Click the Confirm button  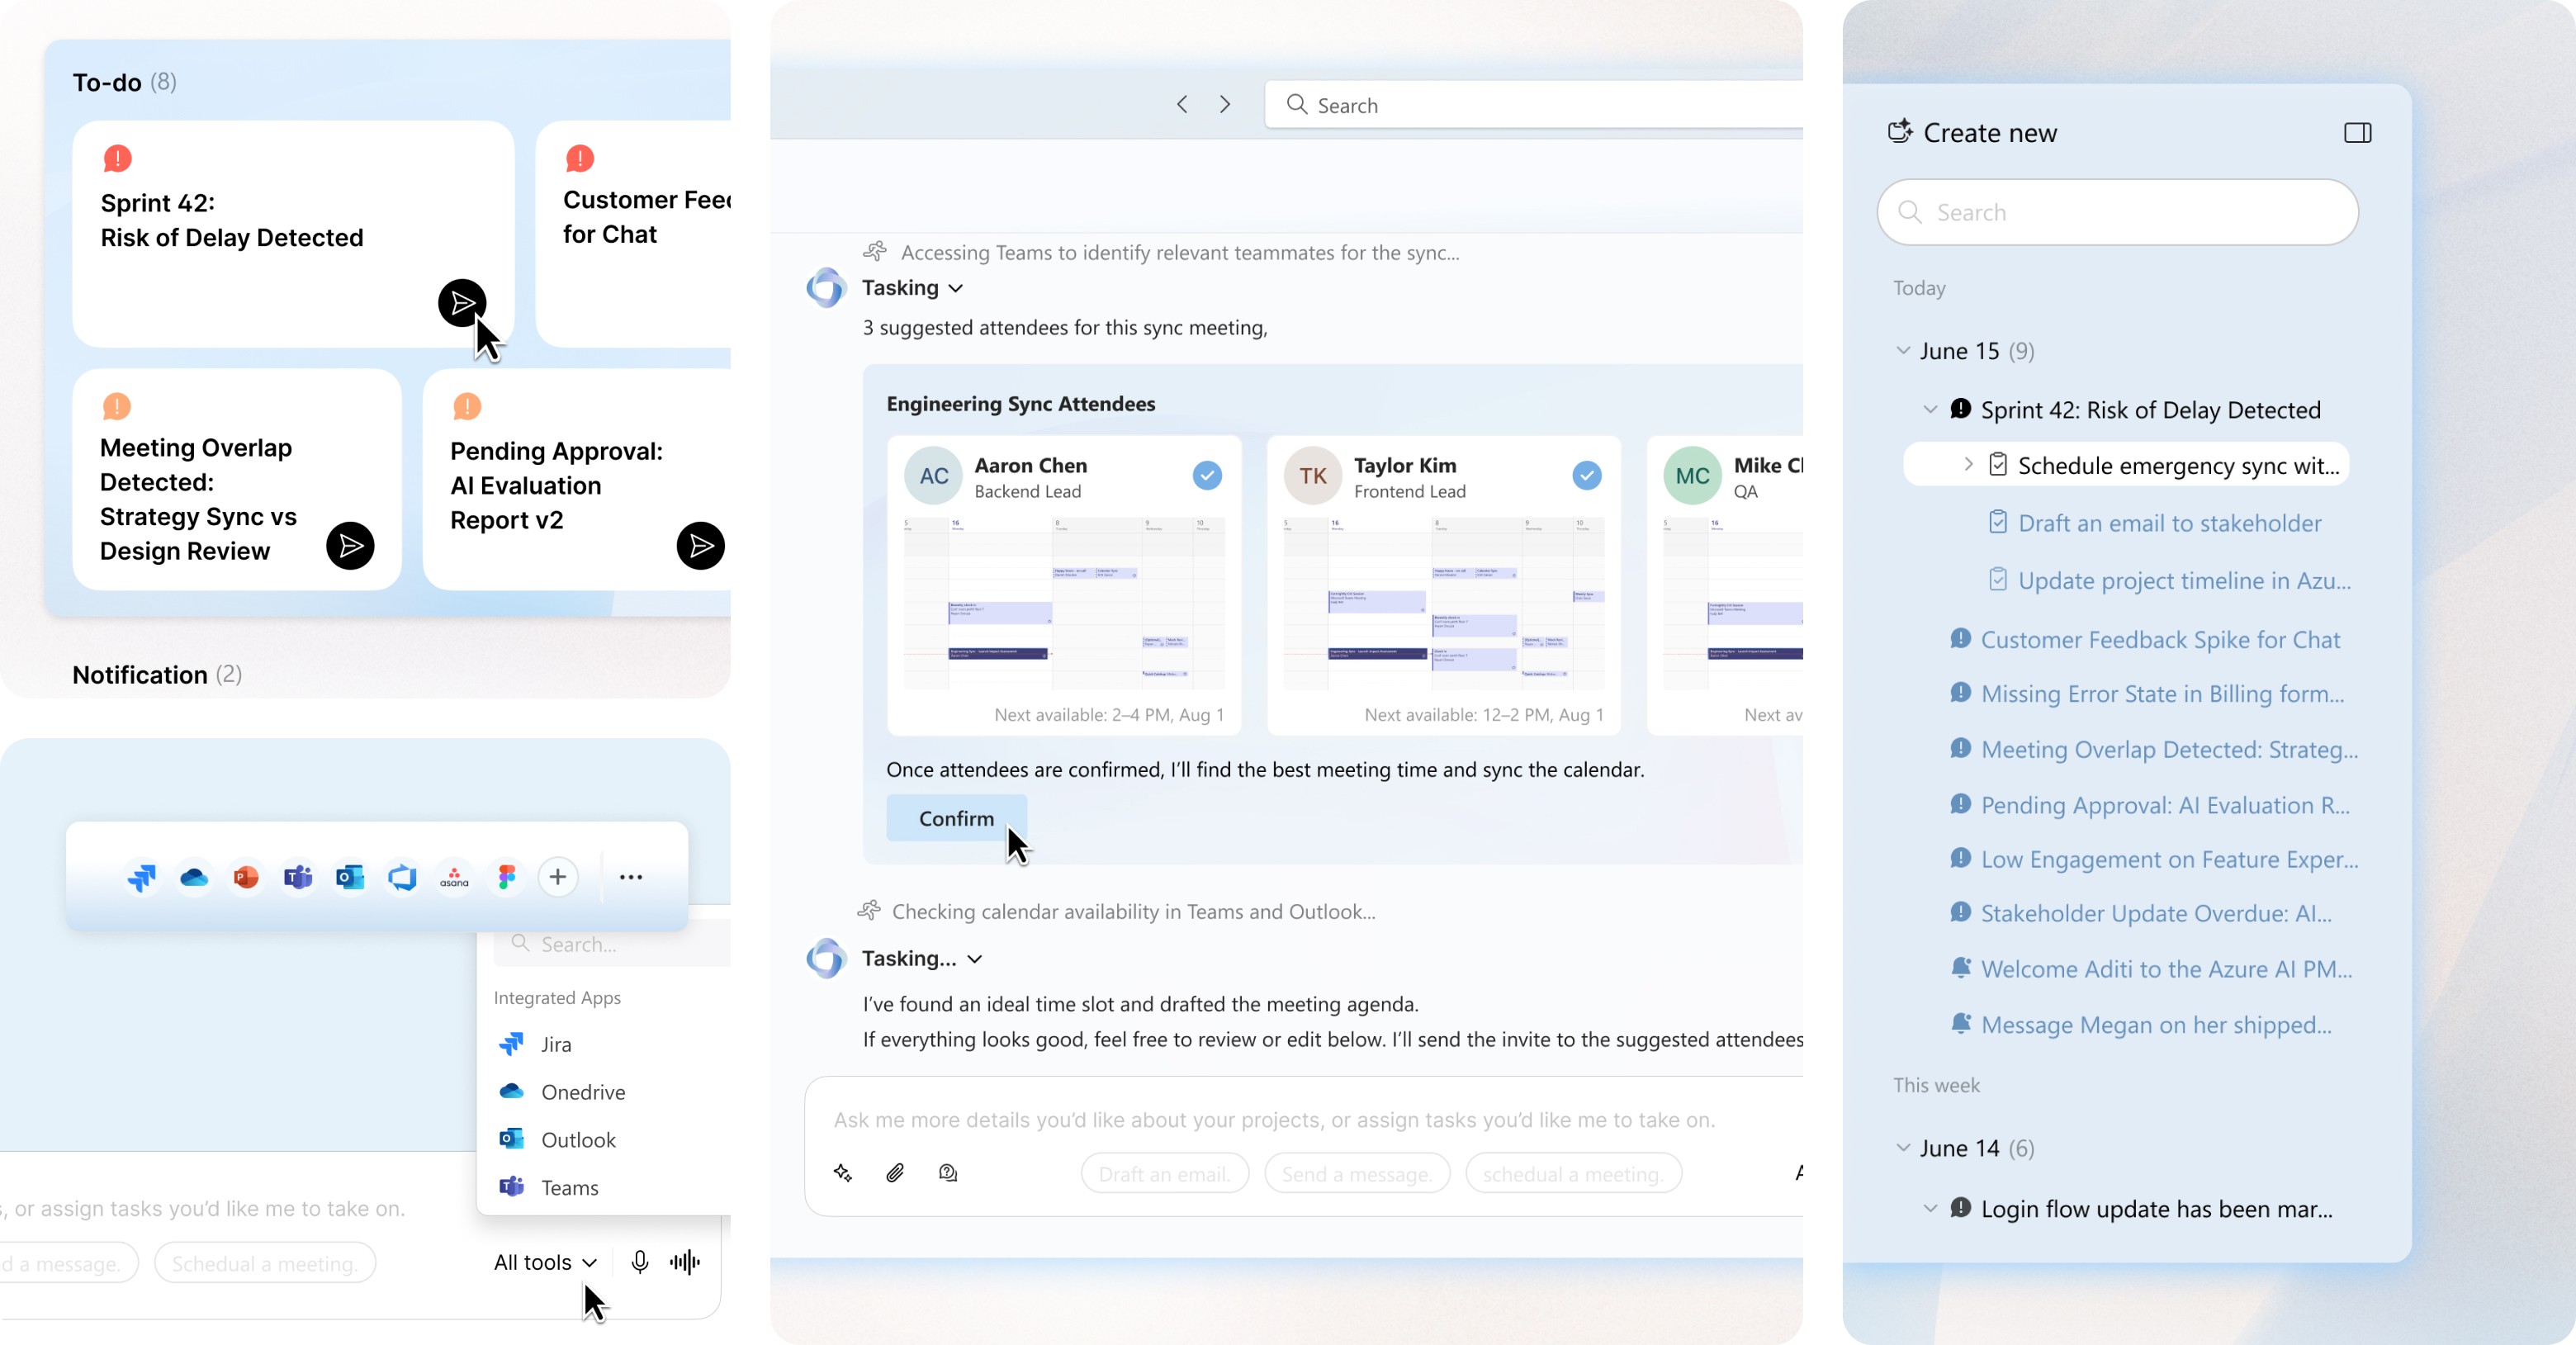[x=956, y=818]
